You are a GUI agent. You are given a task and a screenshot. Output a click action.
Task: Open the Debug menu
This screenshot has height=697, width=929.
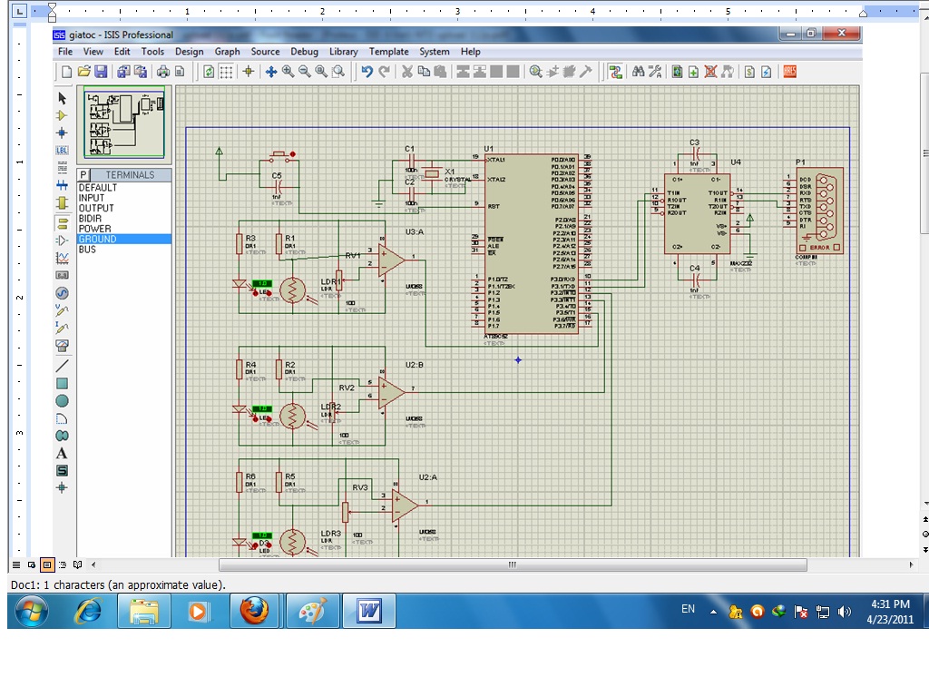pyautogui.click(x=304, y=52)
